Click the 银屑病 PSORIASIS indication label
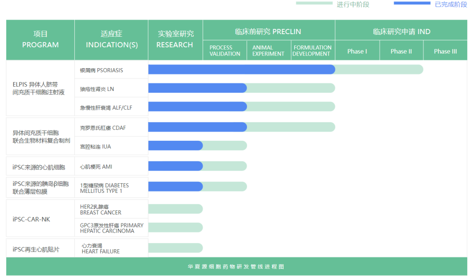 pyautogui.click(x=101, y=70)
